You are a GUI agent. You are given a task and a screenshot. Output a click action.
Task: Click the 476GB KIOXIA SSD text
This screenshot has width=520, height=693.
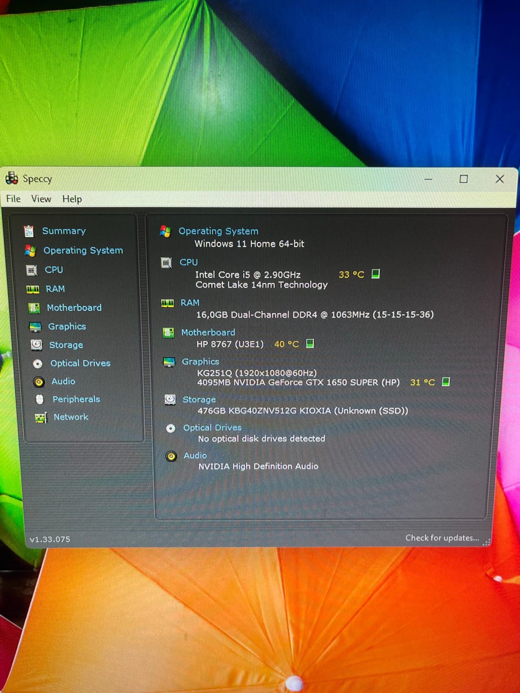(x=303, y=411)
